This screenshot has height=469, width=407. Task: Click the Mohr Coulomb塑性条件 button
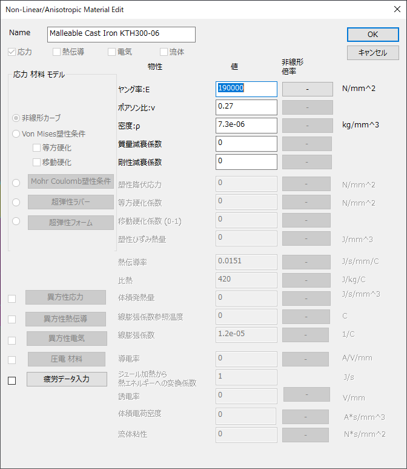[x=71, y=181]
